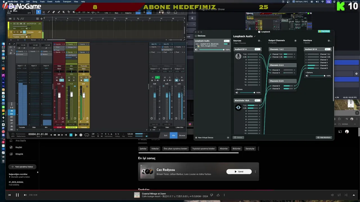Click Yeni oynatma listesi button
This screenshot has height=202, width=360.
point(22,167)
